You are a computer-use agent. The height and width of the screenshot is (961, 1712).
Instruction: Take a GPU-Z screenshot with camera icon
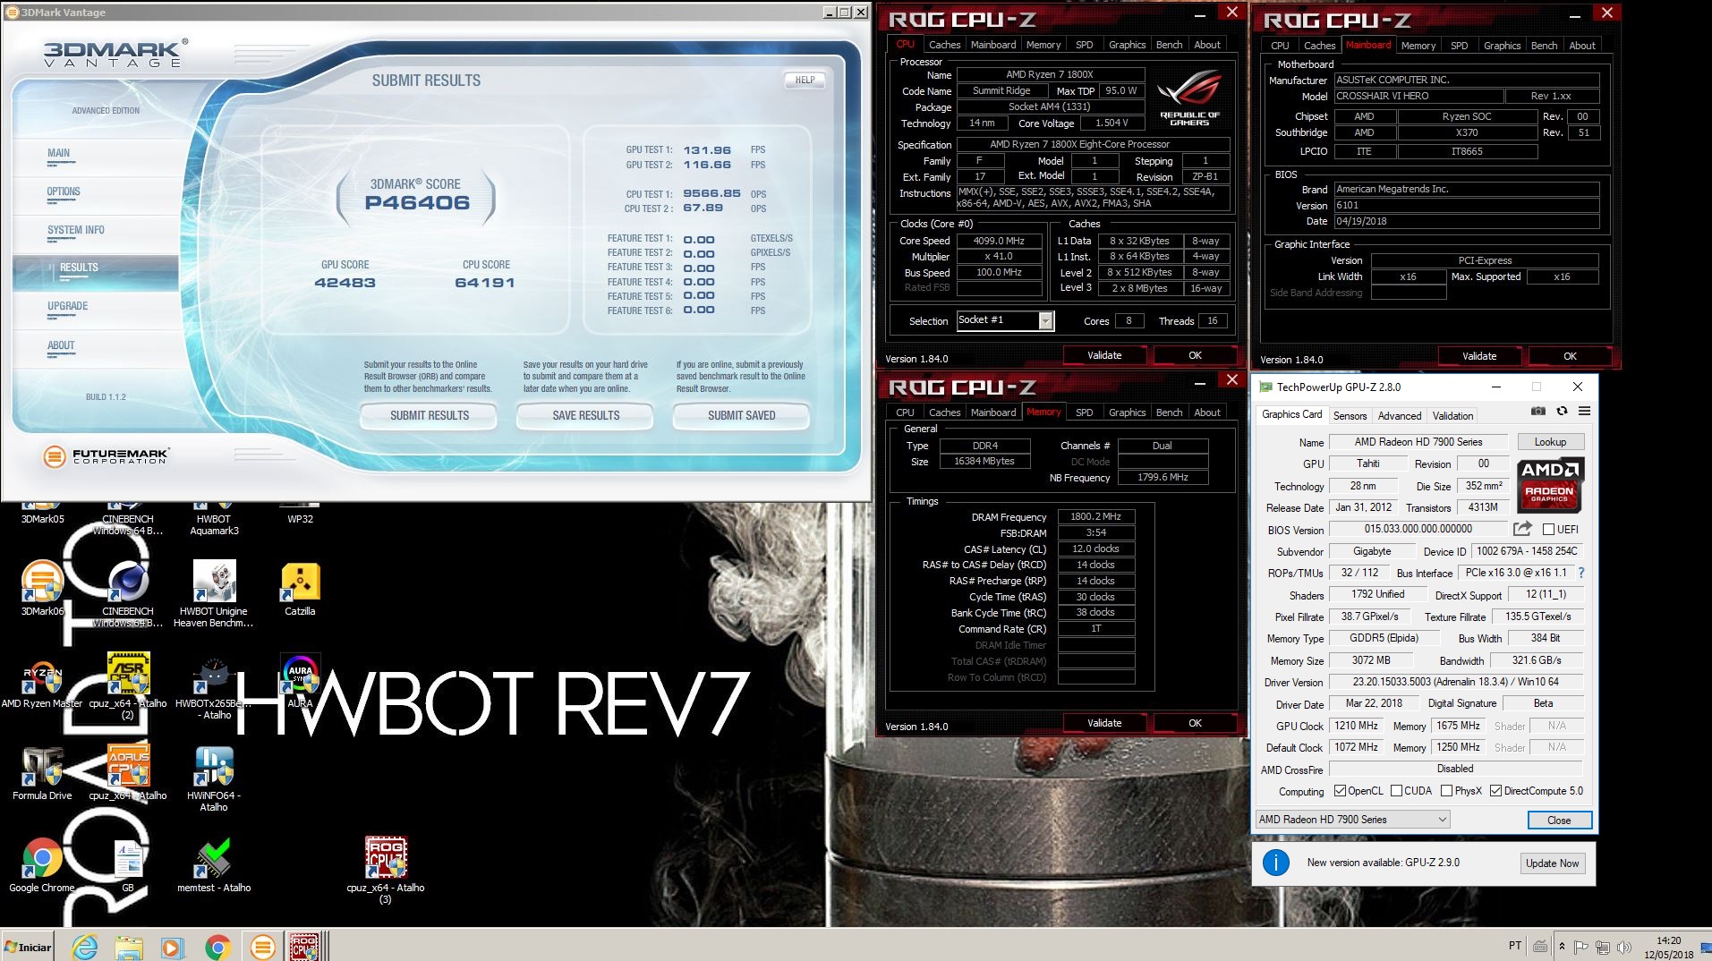coord(1537,412)
